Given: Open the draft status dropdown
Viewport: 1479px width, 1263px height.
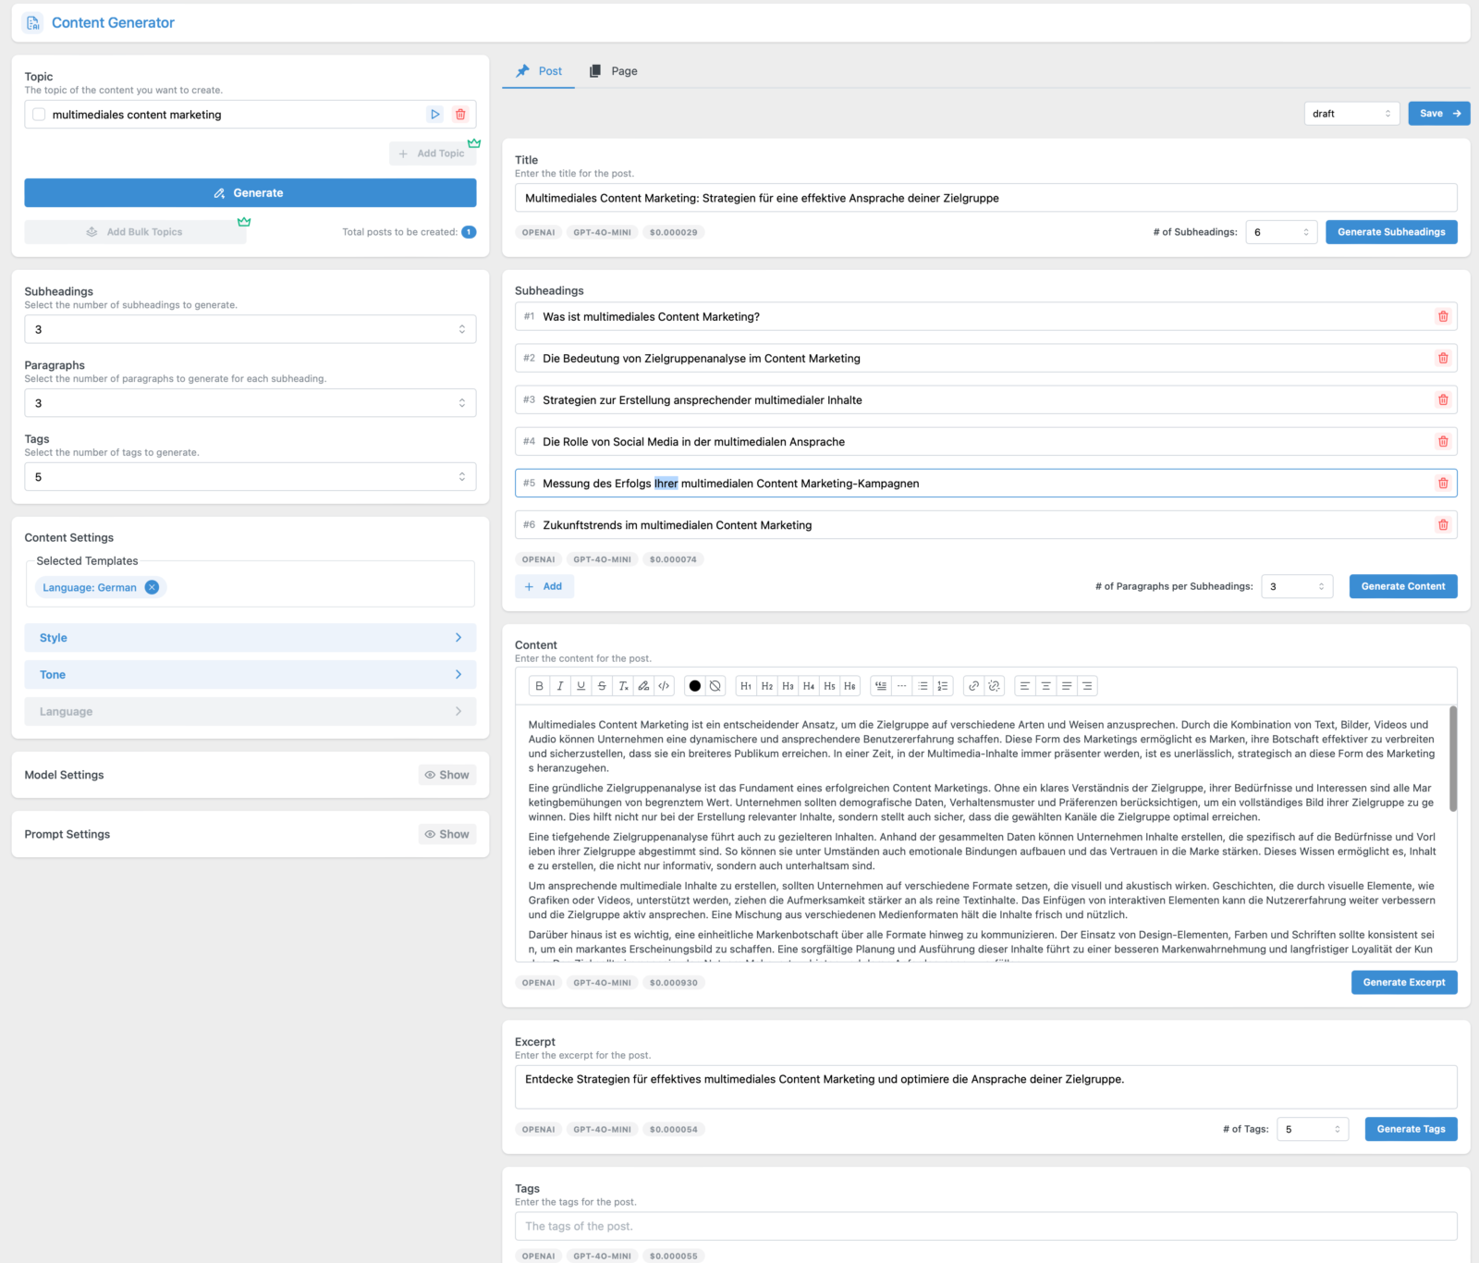Looking at the screenshot, I should point(1351,113).
